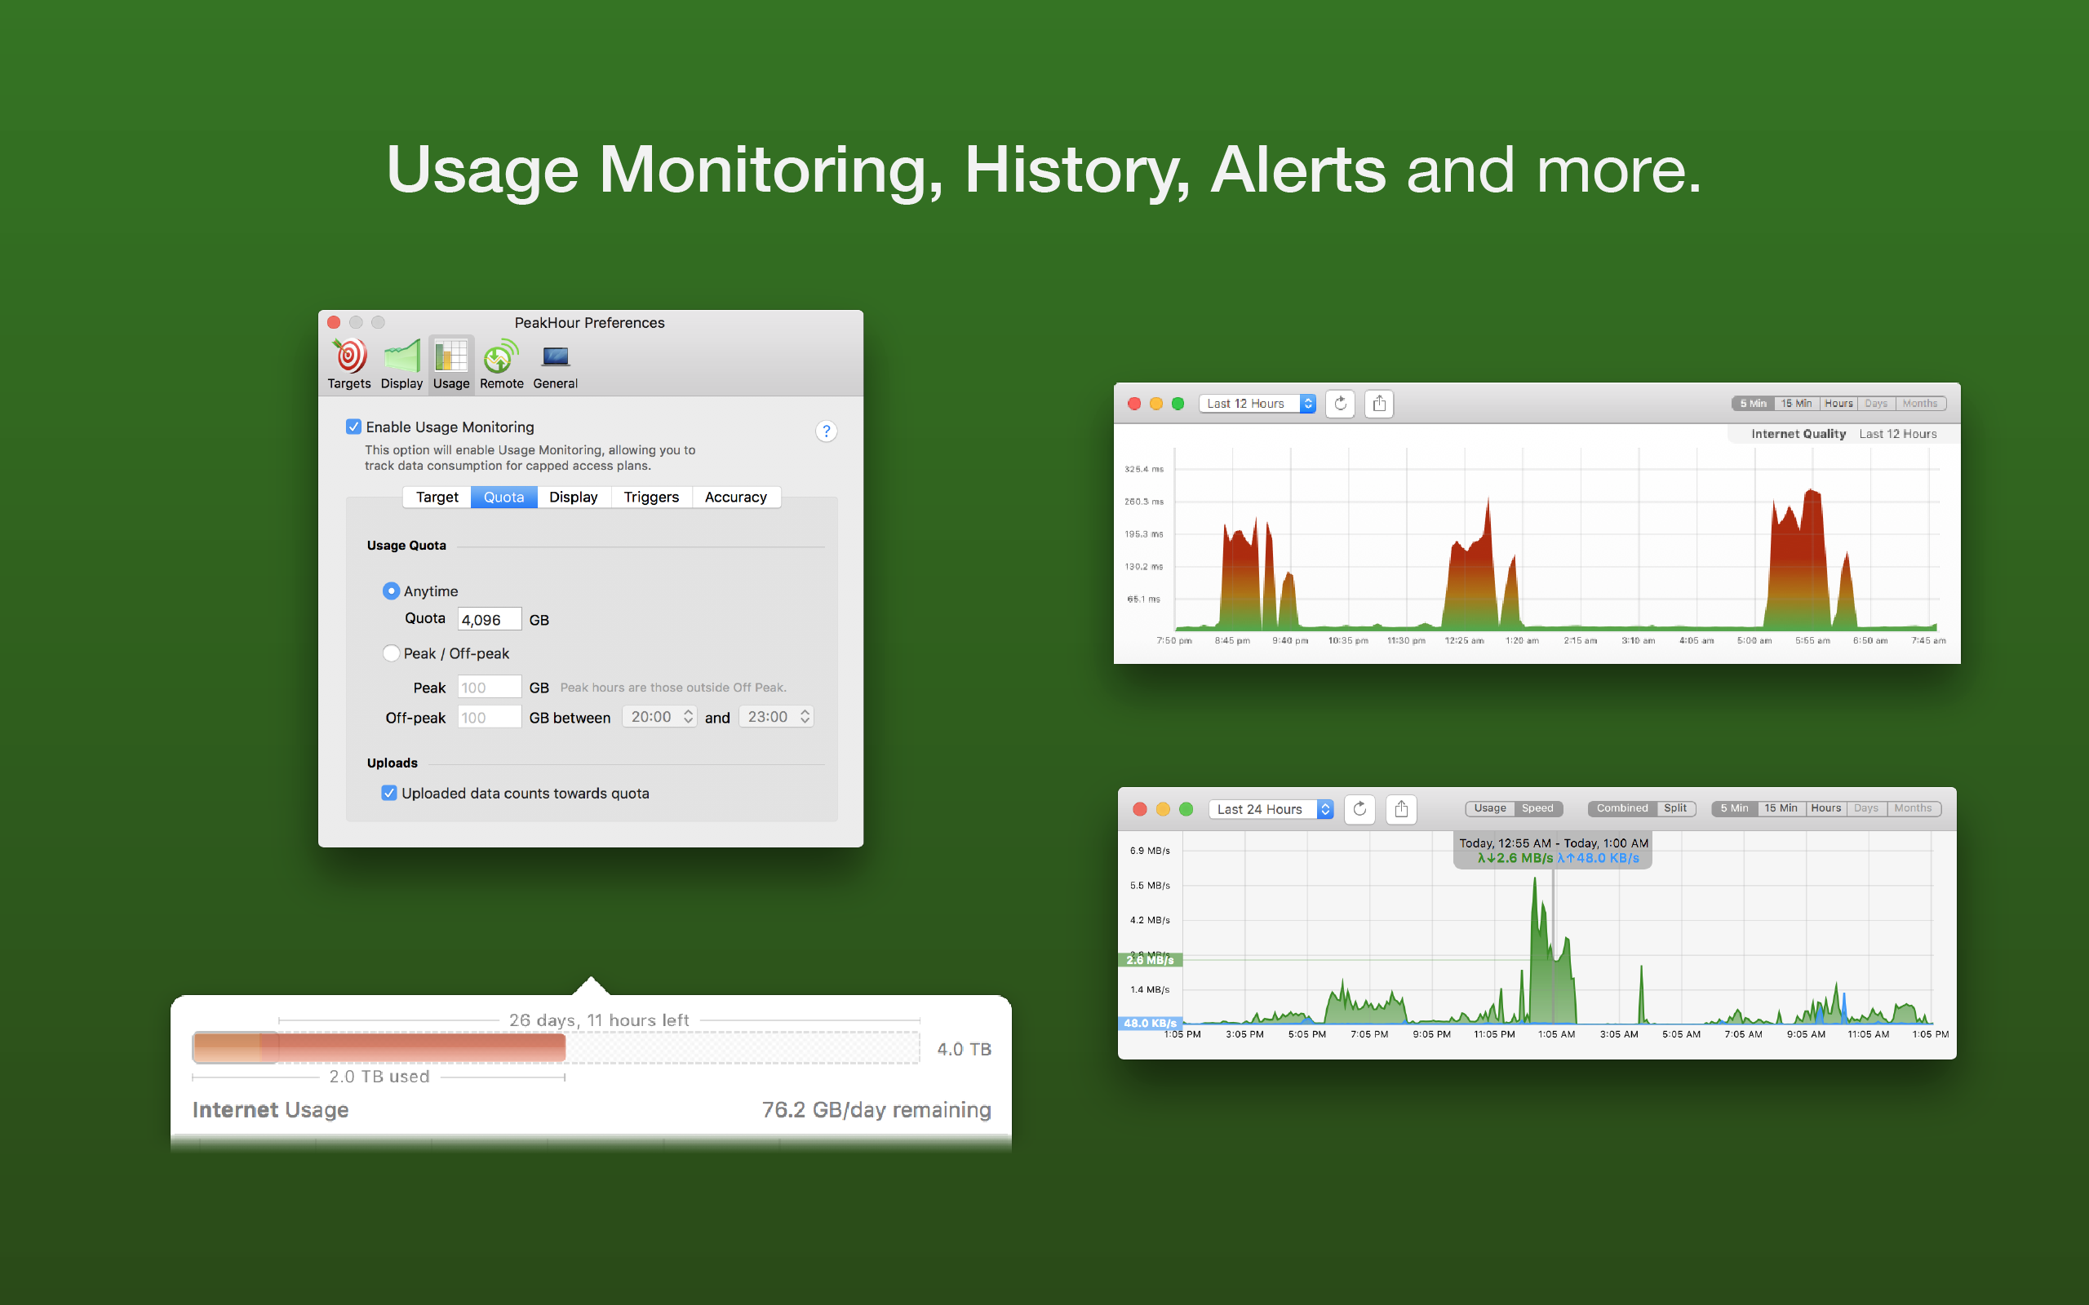The width and height of the screenshot is (2089, 1305).
Task: Switch the graph to Speed mode
Action: (1537, 809)
